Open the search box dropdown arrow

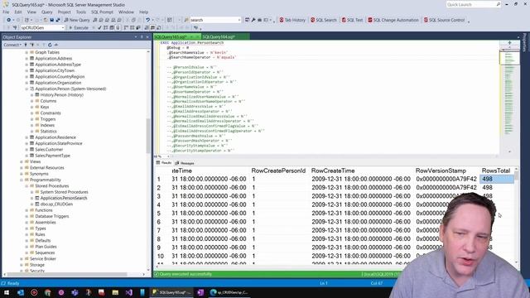239,20
